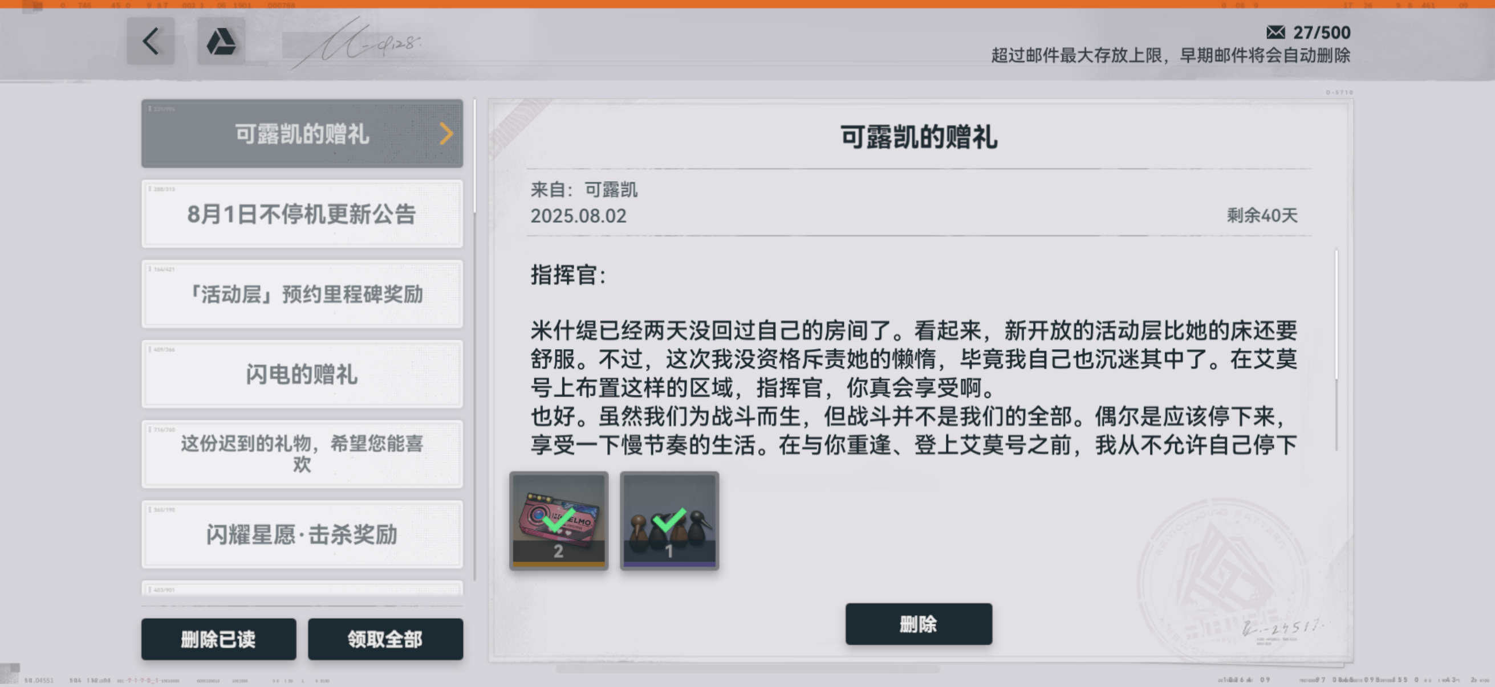The width and height of the screenshot is (1495, 687).
Task: Click the 删除已读 button
Action: coord(219,639)
